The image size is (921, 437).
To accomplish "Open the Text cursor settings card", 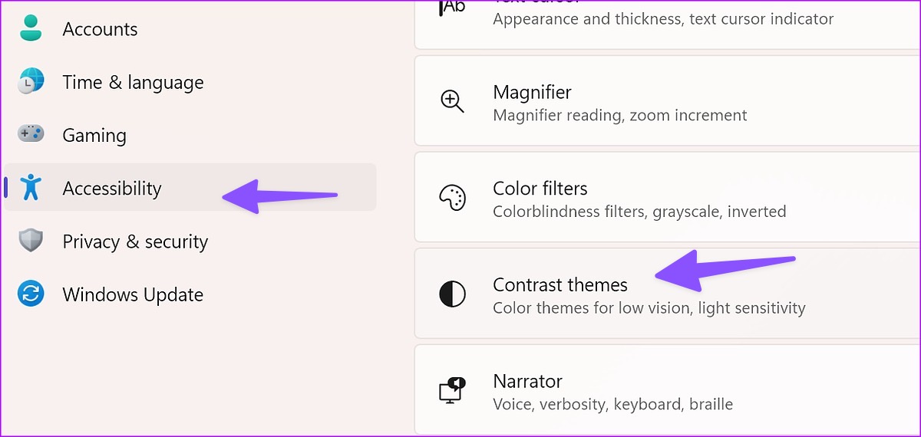I will 667,25.
